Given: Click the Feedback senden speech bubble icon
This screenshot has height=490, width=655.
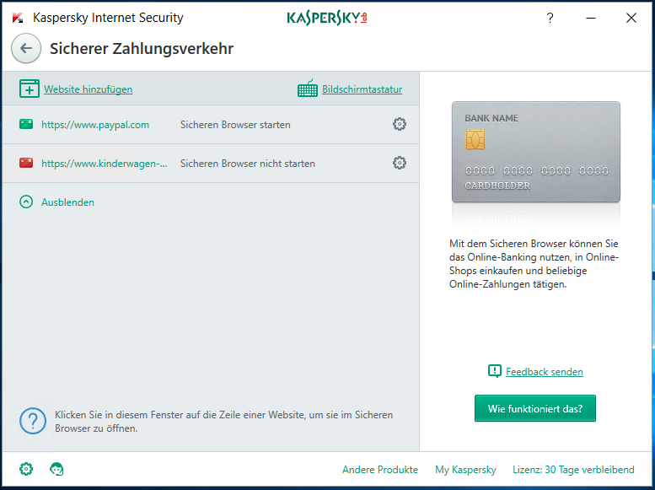Looking at the screenshot, I should [495, 371].
